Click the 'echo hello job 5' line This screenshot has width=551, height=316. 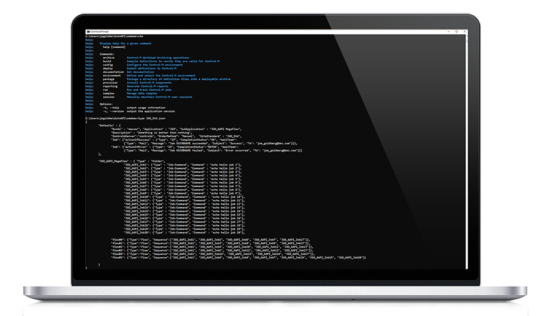coord(182,179)
